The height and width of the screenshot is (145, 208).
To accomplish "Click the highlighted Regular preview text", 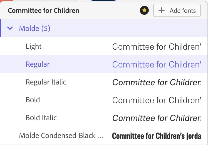I will click(x=156, y=64).
